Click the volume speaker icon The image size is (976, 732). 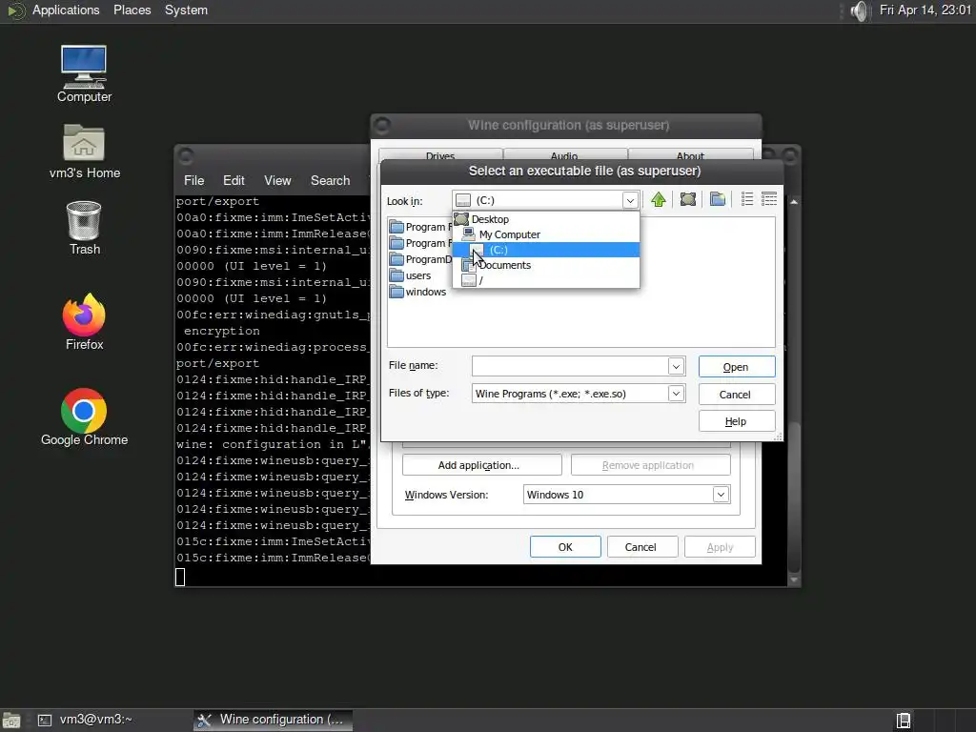click(x=859, y=10)
